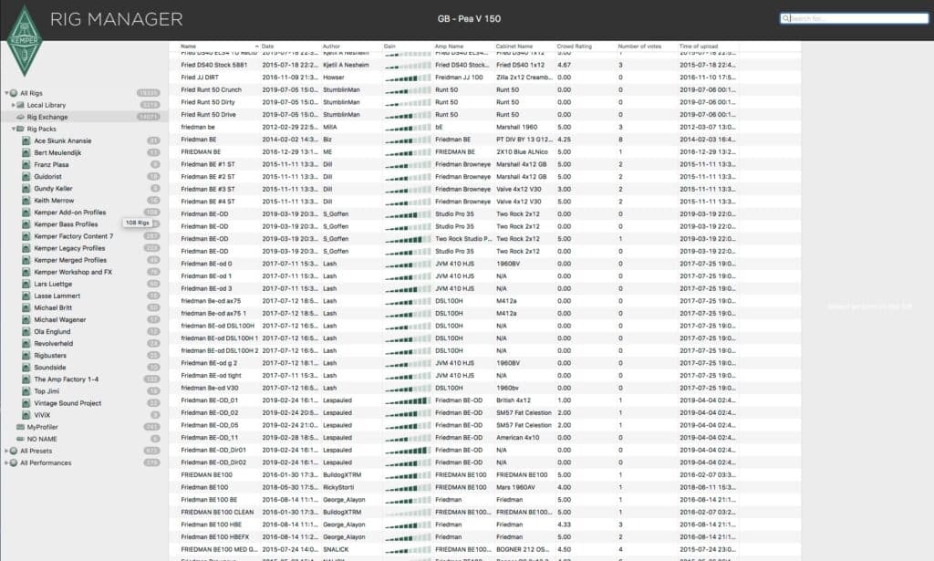Screen dimensions: 934x561
Task: Click the Ola Englund pack icon
Action: tap(26, 331)
